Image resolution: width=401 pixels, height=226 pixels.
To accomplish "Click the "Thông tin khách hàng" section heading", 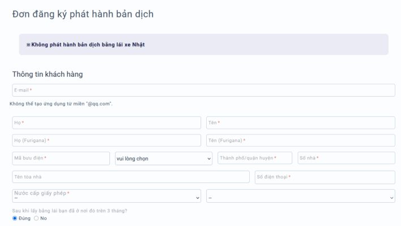I will click(x=48, y=75).
